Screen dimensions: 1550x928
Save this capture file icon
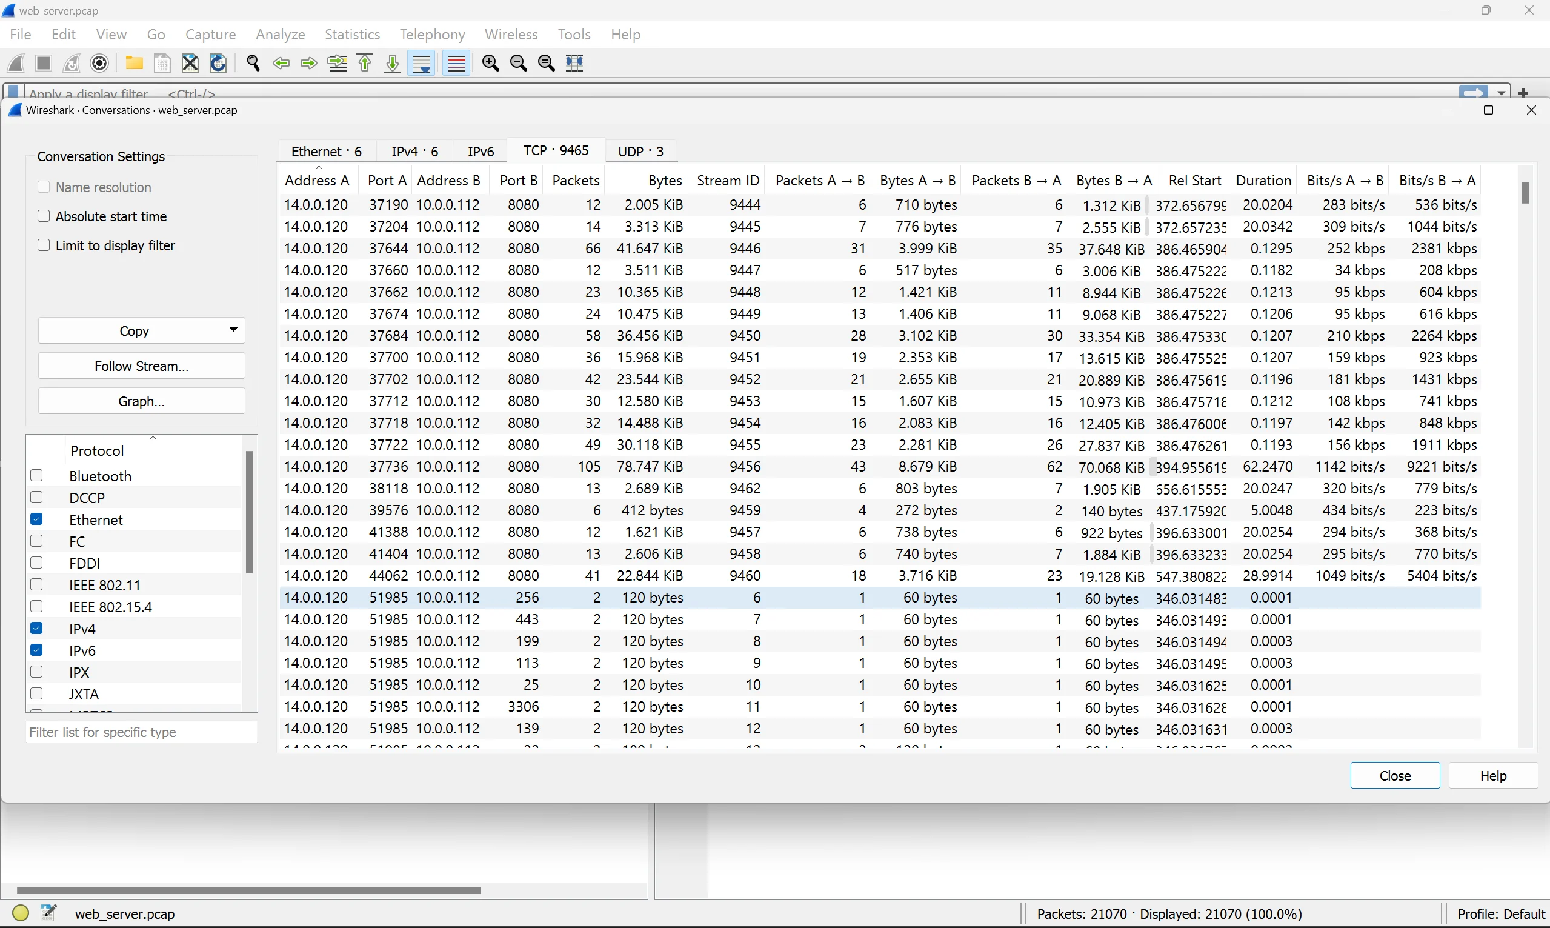point(162,63)
